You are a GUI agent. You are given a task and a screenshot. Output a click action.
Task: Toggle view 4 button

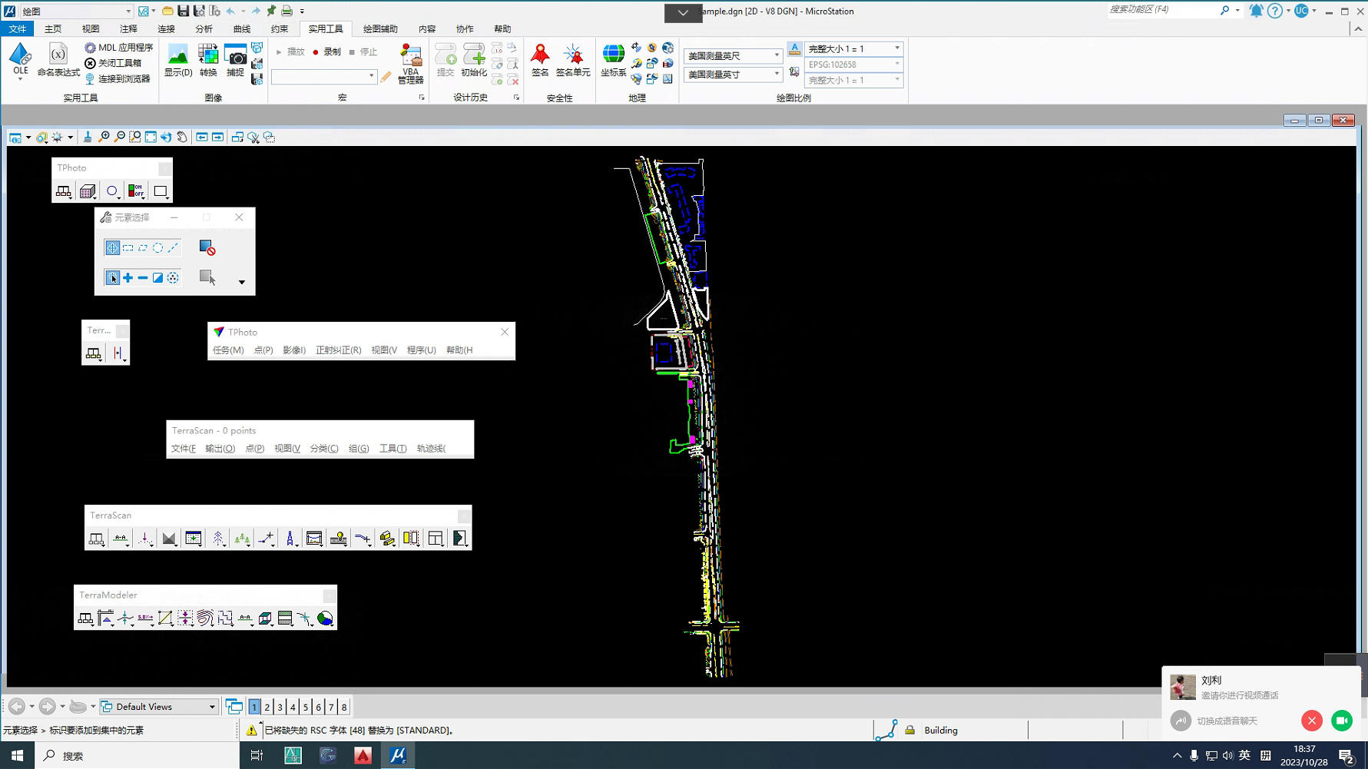[x=293, y=707]
